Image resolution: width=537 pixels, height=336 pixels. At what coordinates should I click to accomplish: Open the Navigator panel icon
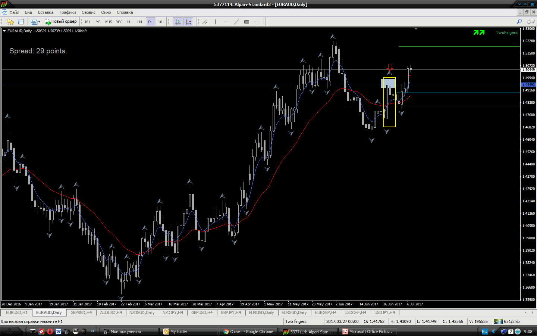click(21, 22)
